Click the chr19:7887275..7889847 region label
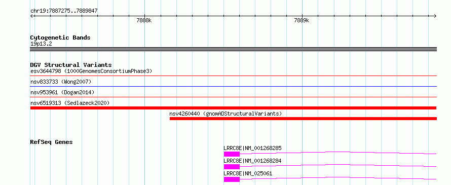 pyautogui.click(x=64, y=11)
